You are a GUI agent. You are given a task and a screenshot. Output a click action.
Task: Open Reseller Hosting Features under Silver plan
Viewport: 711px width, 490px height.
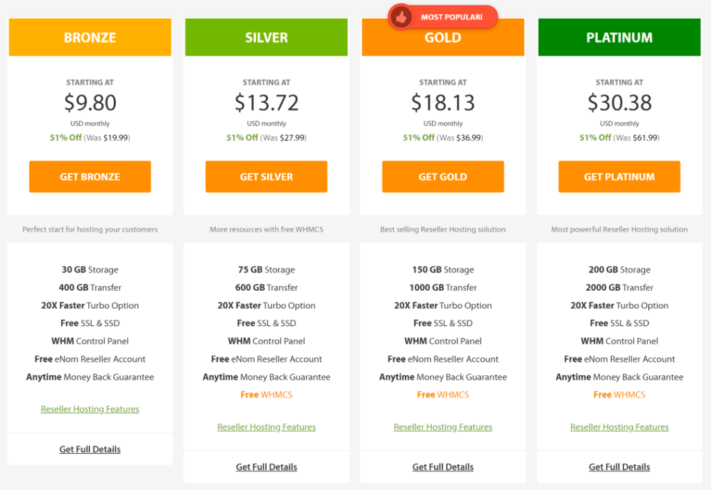pos(266,427)
